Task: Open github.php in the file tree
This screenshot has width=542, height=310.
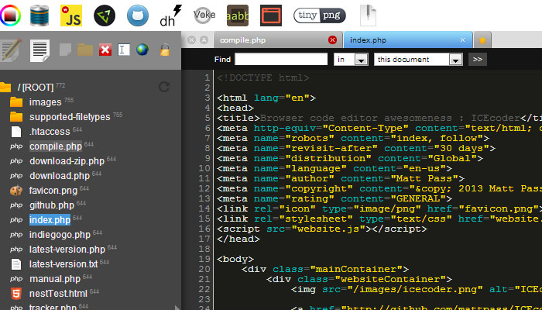Action: click(x=51, y=205)
